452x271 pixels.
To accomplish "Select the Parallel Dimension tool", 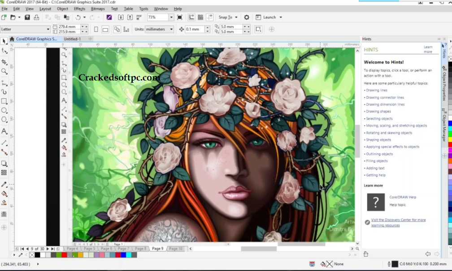I will click(4, 143).
